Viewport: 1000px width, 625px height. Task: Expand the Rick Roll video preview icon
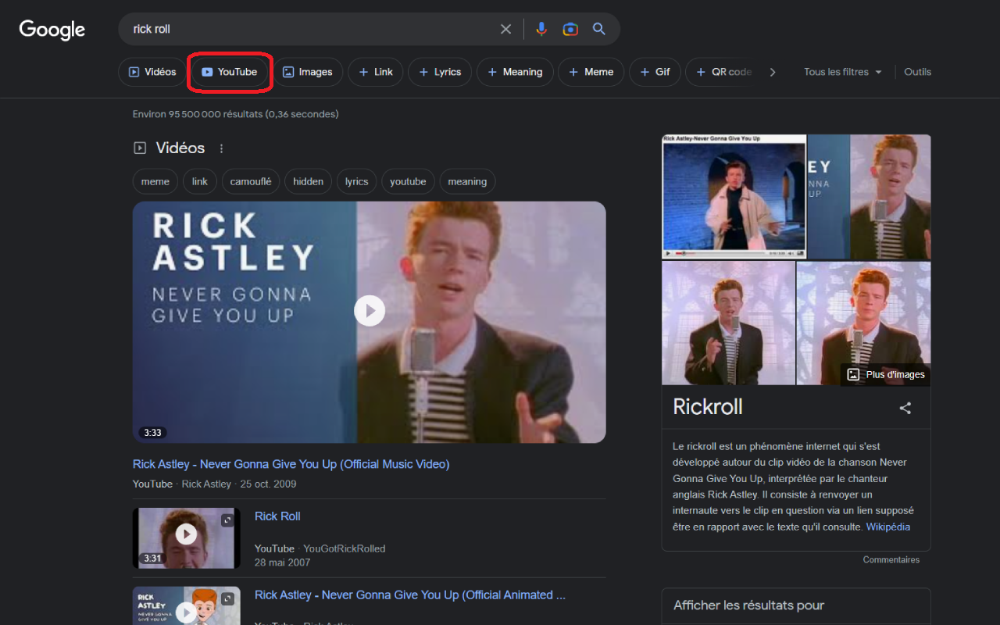[227, 520]
